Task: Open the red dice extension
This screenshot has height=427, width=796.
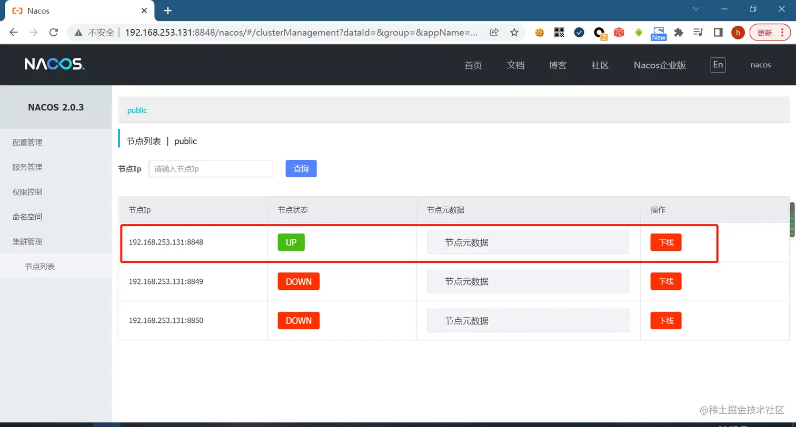Action: 619,32
